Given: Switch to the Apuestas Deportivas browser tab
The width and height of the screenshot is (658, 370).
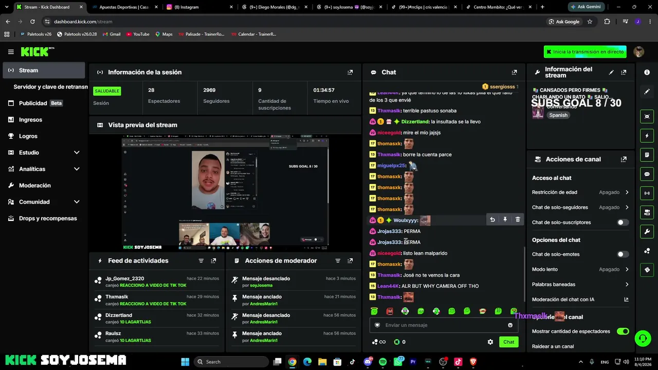Looking at the screenshot, I should coord(123,7).
